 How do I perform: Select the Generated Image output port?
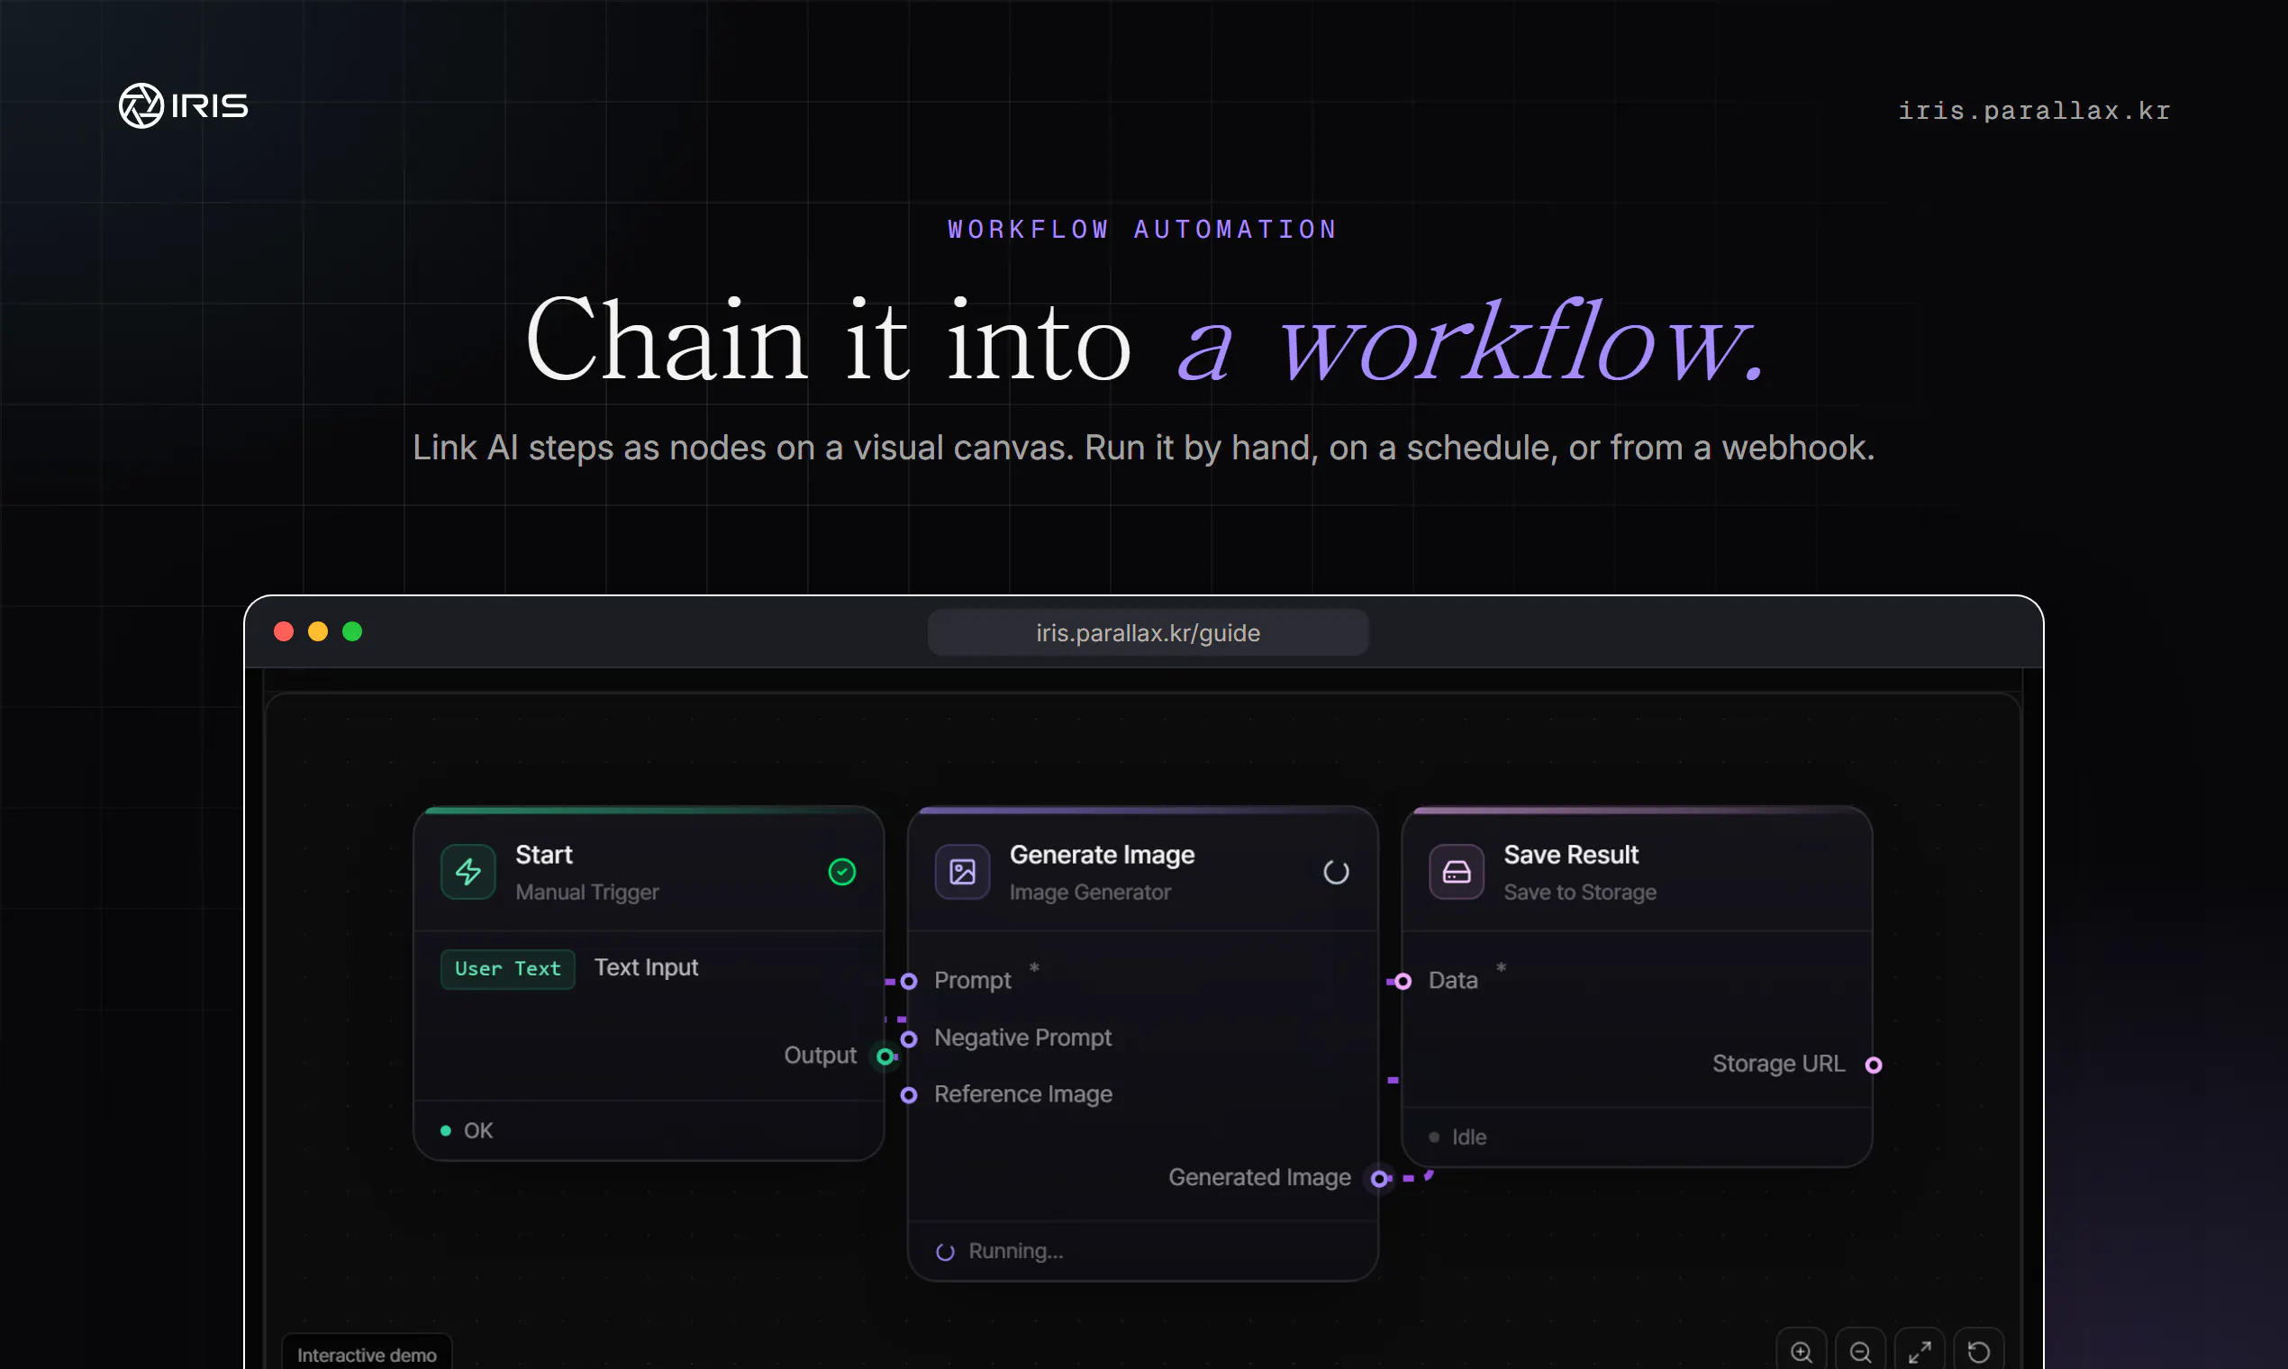pyautogui.click(x=1378, y=1178)
